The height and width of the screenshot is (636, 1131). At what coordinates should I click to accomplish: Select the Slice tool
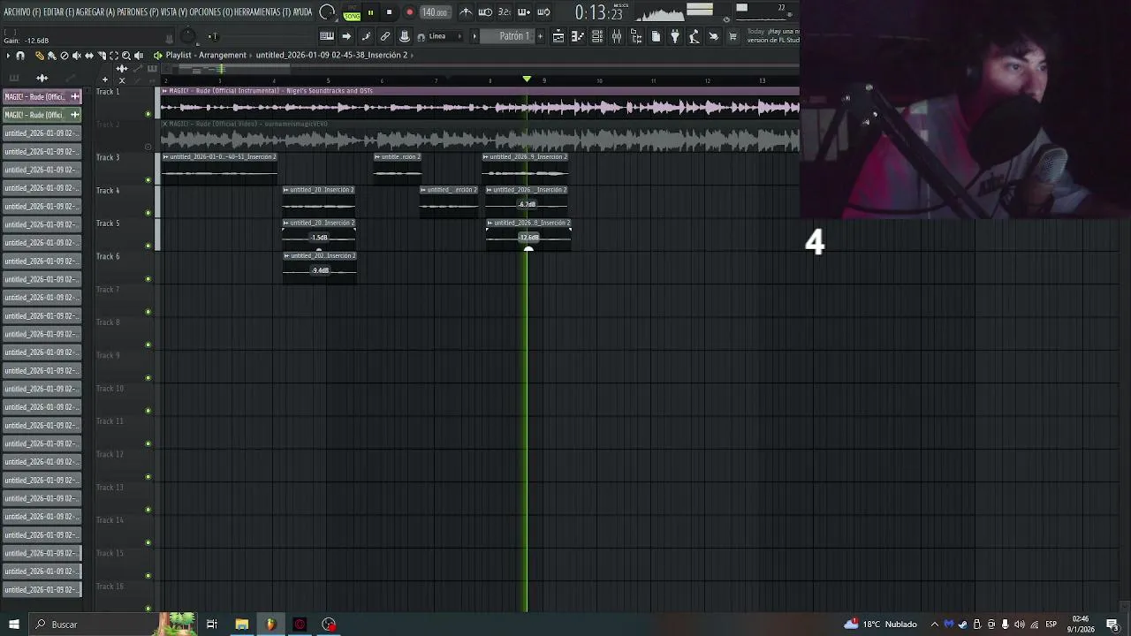[x=101, y=56]
